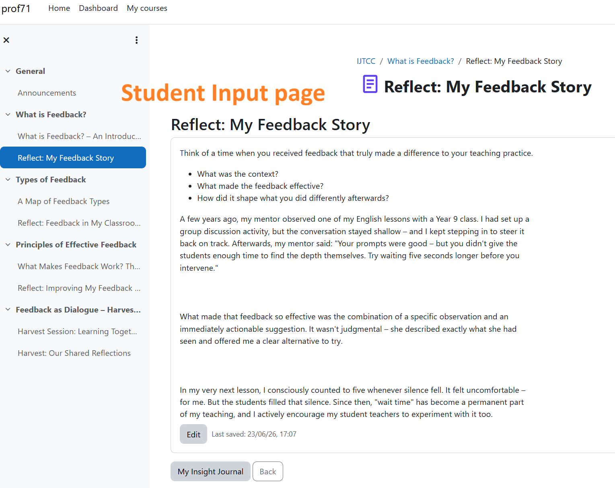The height and width of the screenshot is (488, 615).
Task: Click the Reflect activity page icon
Action: [370, 84]
